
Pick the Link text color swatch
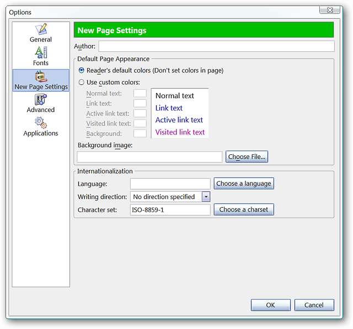[x=140, y=104]
